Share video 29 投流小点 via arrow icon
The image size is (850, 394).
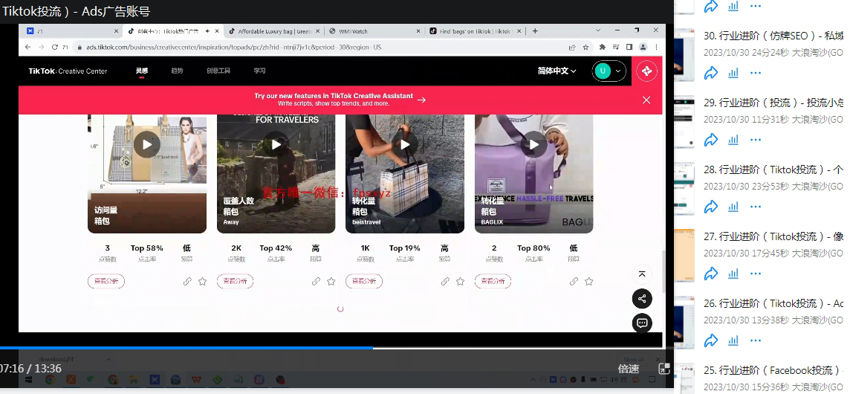pos(710,140)
